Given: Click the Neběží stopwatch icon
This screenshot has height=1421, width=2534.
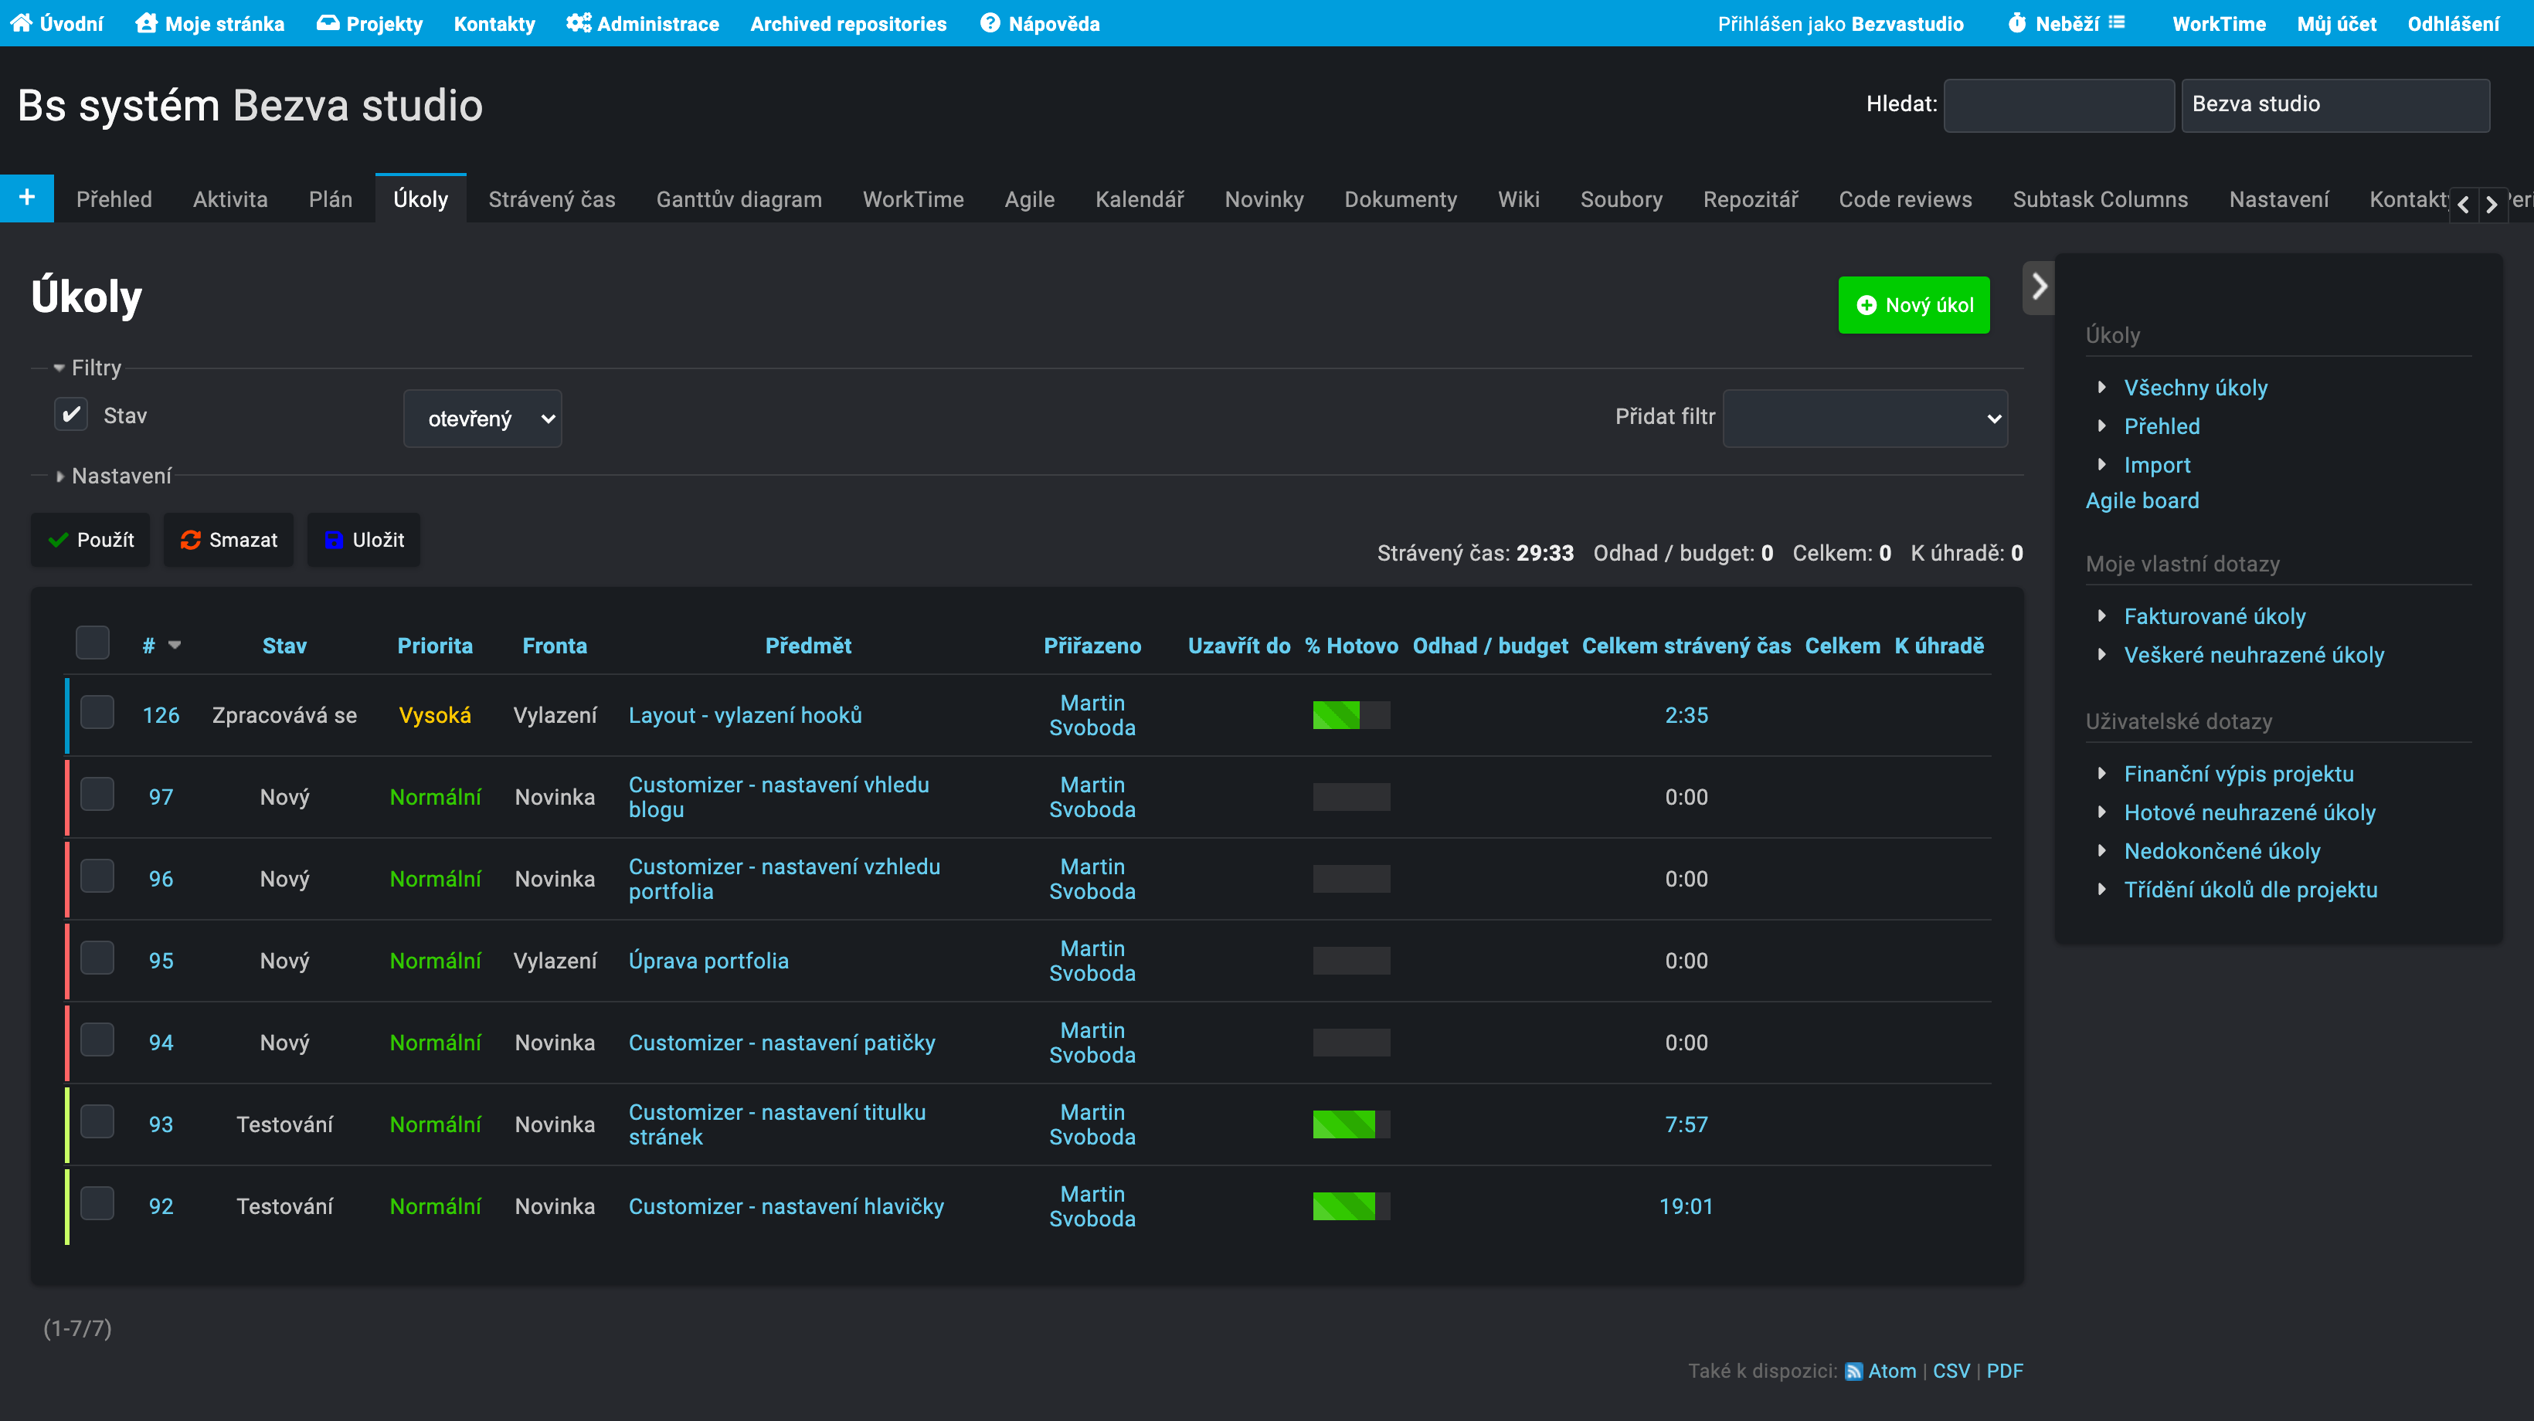Looking at the screenshot, I should [x=2016, y=22].
